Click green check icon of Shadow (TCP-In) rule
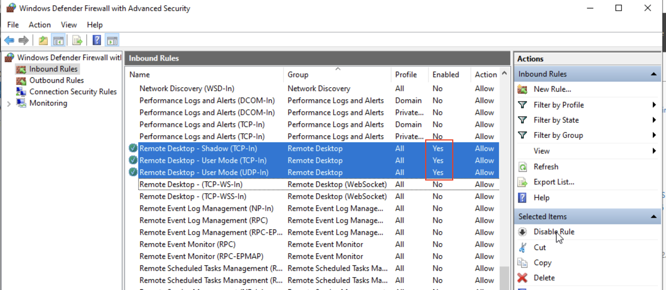The width and height of the screenshot is (666, 290). pyautogui.click(x=133, y=148)
